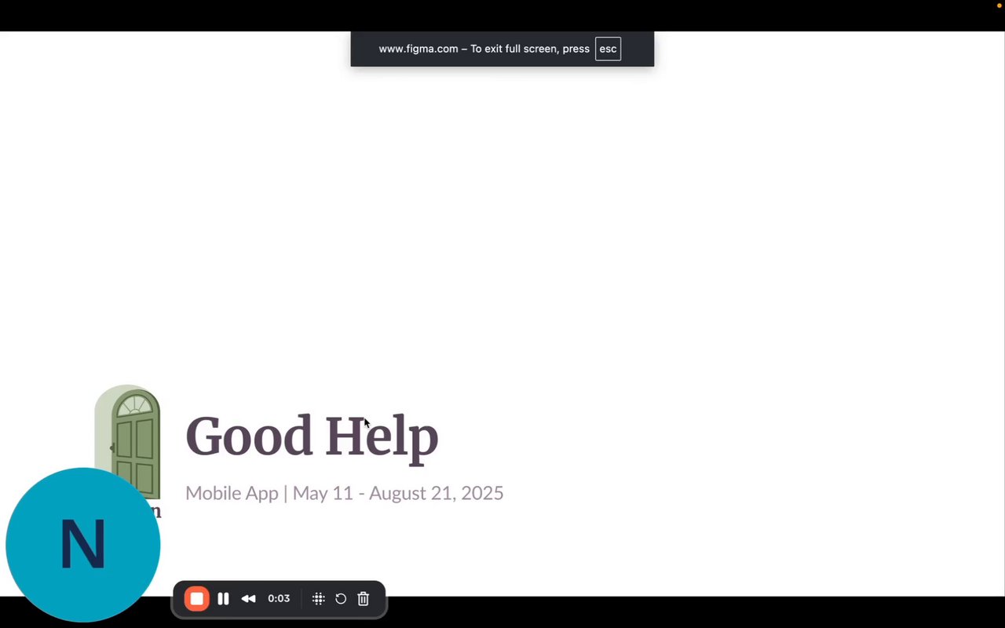The width and height of the screenshot is (1005, 628).
Task: Click the Mobile App label in the subtitle
Action: [232, 493]
